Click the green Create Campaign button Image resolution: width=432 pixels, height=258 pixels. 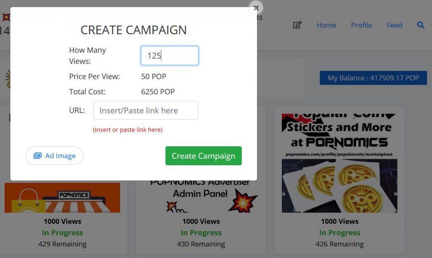(x=203, y=156)
